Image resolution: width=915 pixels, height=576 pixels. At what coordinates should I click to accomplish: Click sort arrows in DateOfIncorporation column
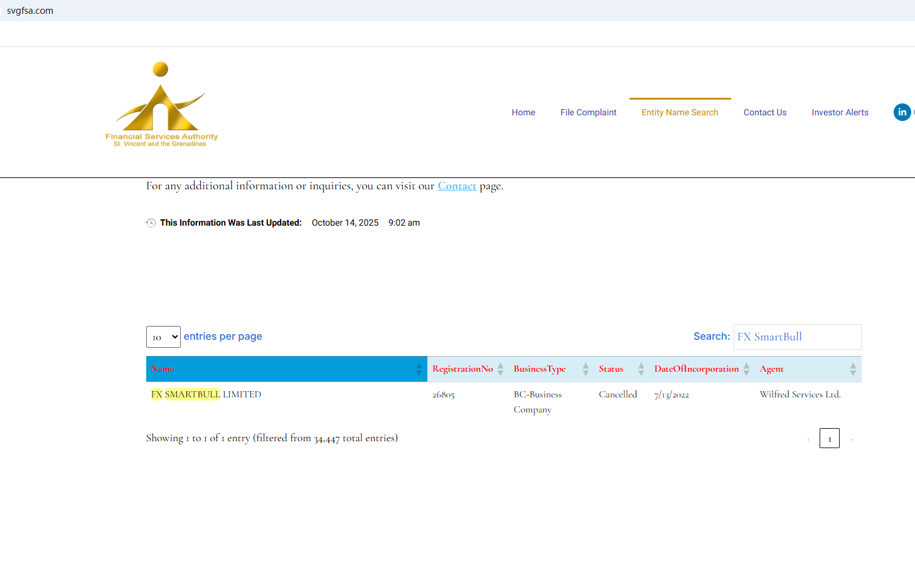(x=746, y=369)
